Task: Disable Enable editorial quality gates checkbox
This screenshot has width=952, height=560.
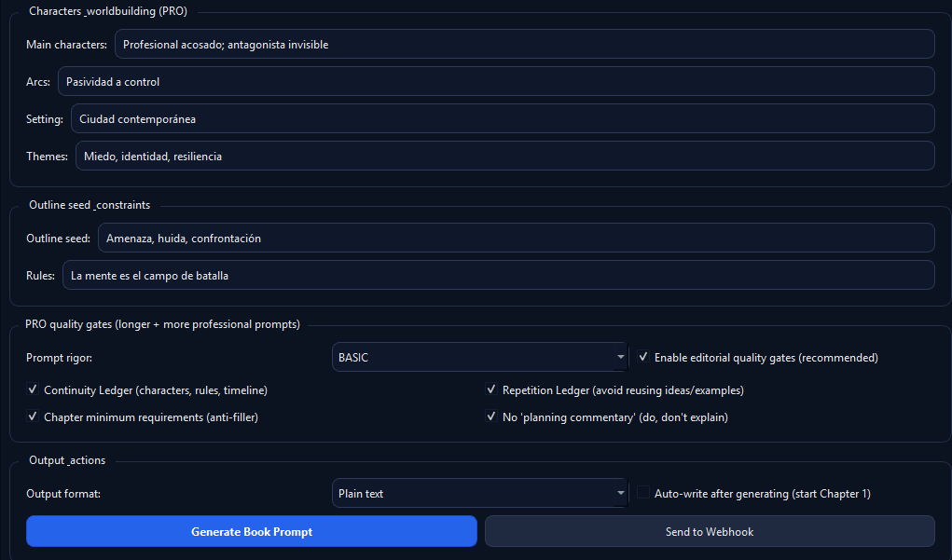Action: 643,358
